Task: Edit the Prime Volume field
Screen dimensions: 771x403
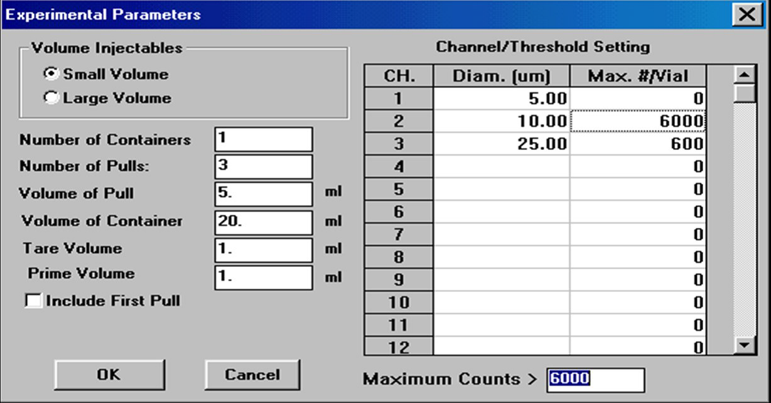Action: click(263, 276)
